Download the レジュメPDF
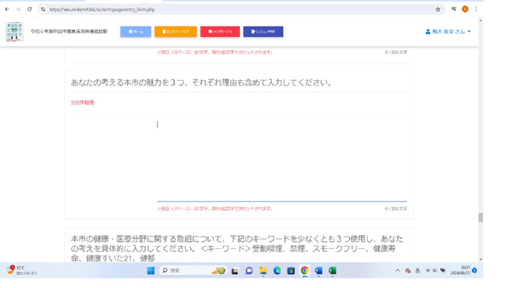Screen dimensions: 512x288 click(263, 32)
